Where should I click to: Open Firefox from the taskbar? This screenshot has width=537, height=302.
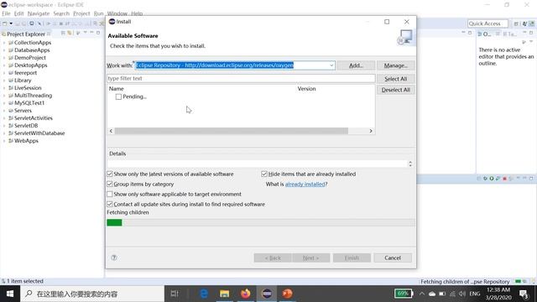(x=245, y=294)
